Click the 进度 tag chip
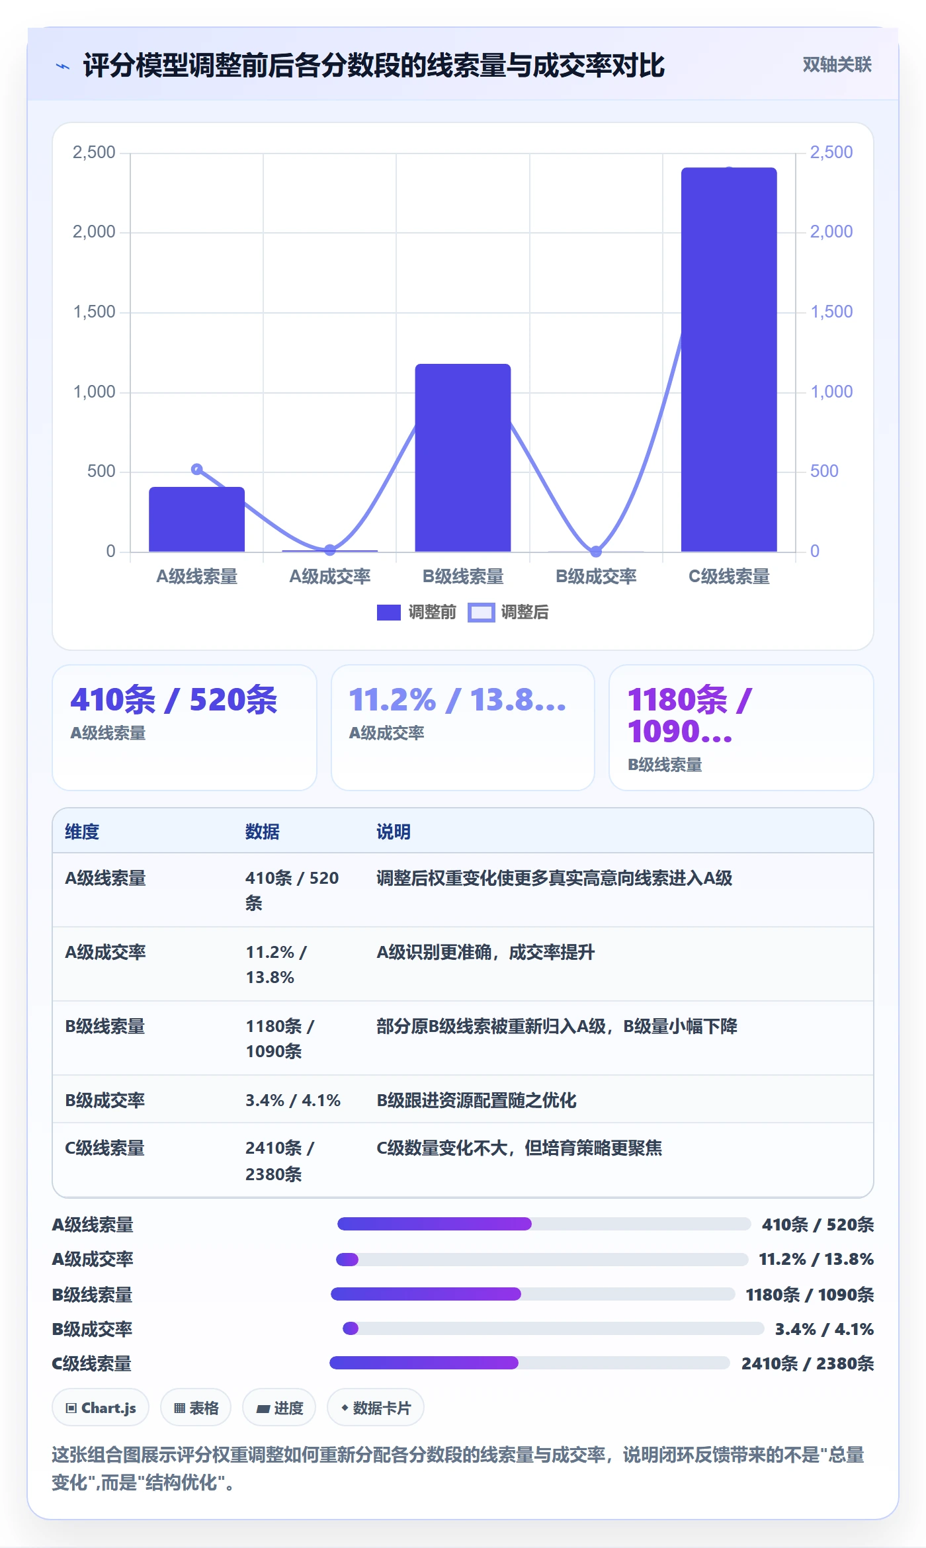Screen dimensions: 926x1548 pyautogui.click(x=279, y=1408)
